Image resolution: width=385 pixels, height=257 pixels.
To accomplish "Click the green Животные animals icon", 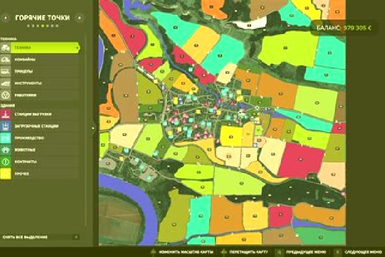I will pos(5,150).
